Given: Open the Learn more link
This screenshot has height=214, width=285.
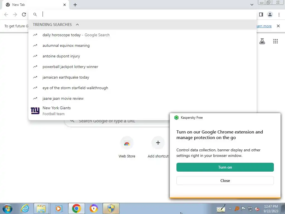Looking at the screenshot, I should 264,26.
